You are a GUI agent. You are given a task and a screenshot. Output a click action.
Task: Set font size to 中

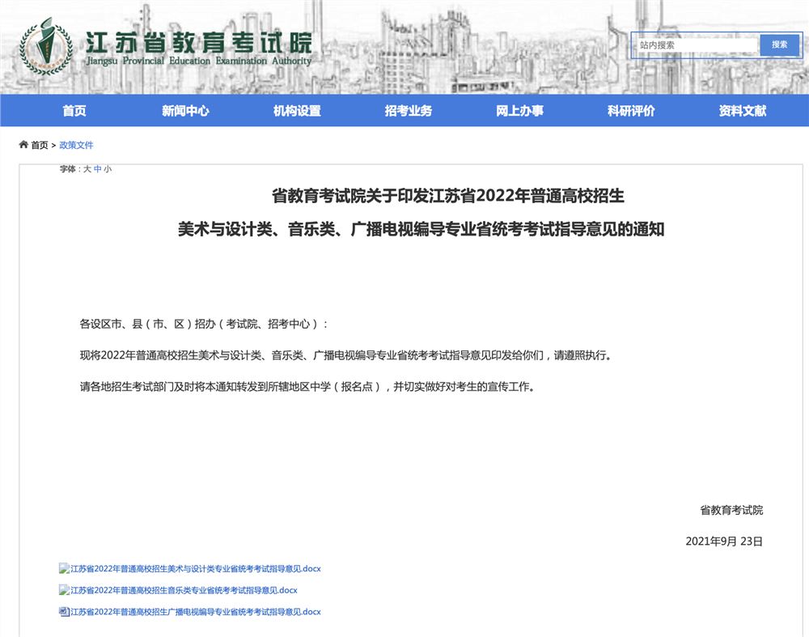click(x=98, y=169)
